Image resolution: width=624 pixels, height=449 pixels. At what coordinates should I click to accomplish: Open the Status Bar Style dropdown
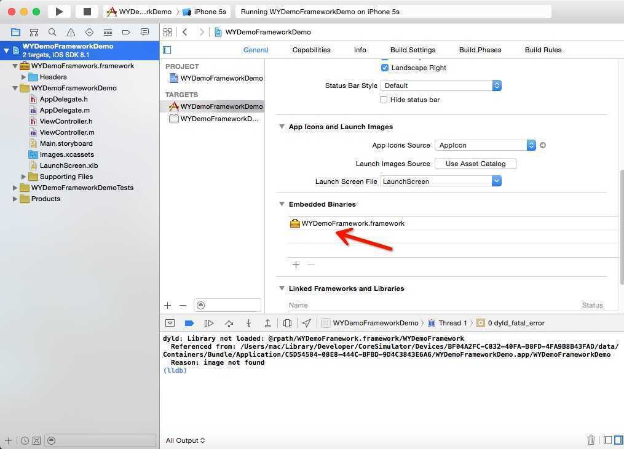point(441,85)
